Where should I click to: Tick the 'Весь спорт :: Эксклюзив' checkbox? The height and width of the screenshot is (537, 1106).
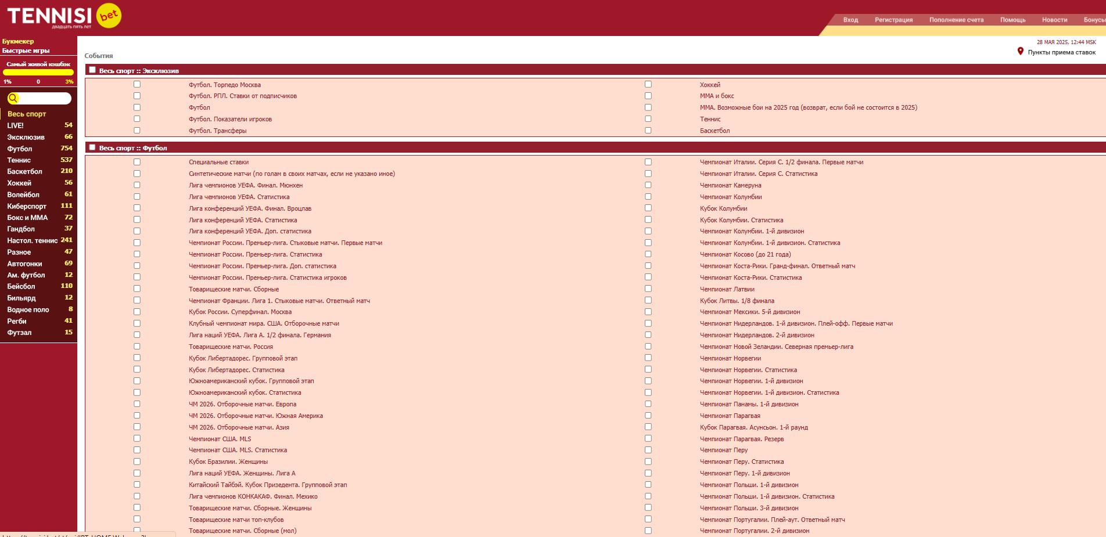(x=92, y=70)
